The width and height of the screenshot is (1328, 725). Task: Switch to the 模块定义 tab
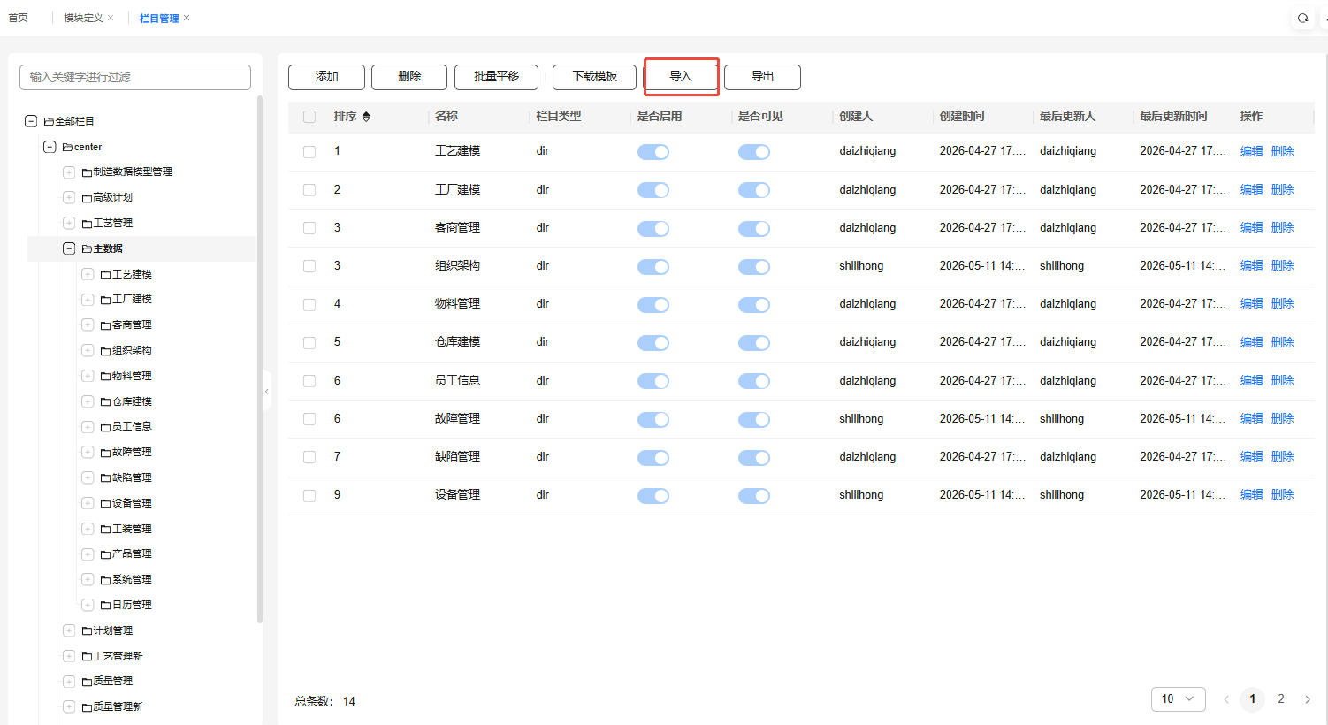click(x=83, y=18)
